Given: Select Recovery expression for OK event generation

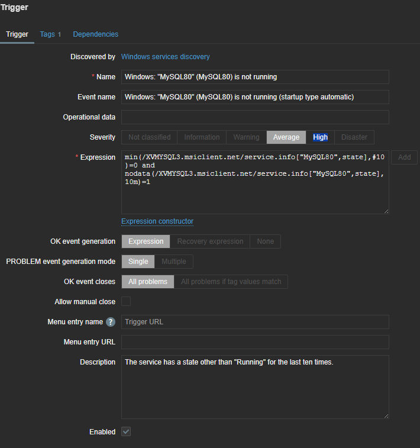Looking at the screenshot, I should pos(210,241).
